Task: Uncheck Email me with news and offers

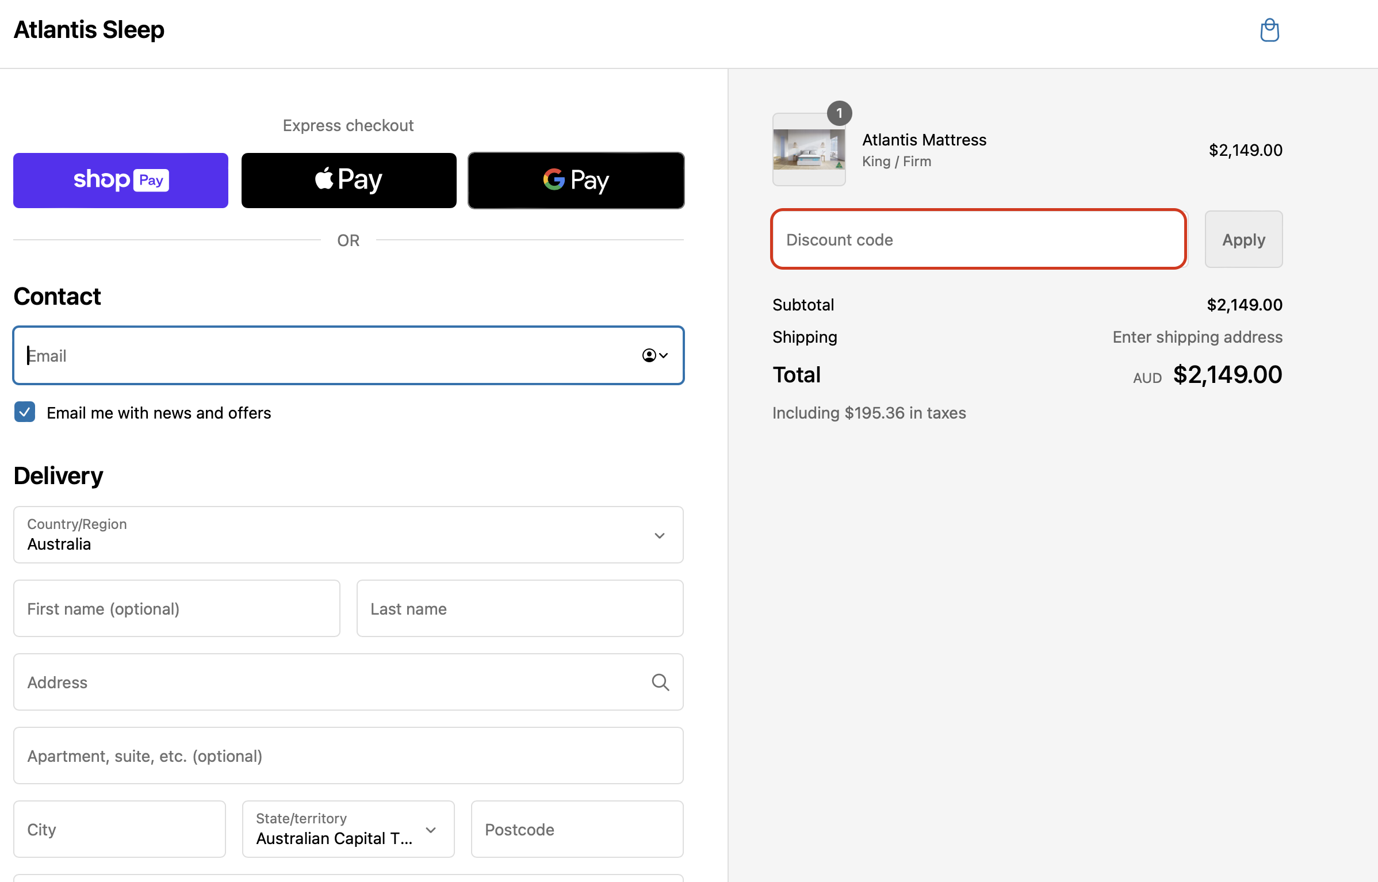Action: point(25,412)
